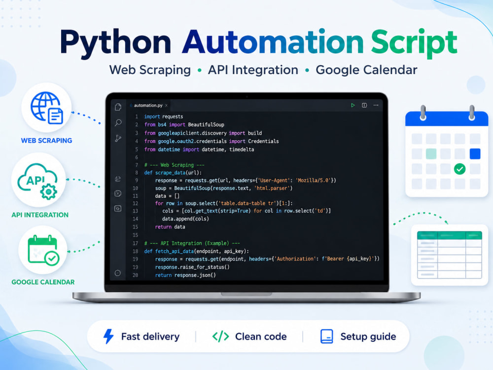This screenshot has width=493, height=370.
Task: Click the Fast delivery text
Action: coord(150,336)
